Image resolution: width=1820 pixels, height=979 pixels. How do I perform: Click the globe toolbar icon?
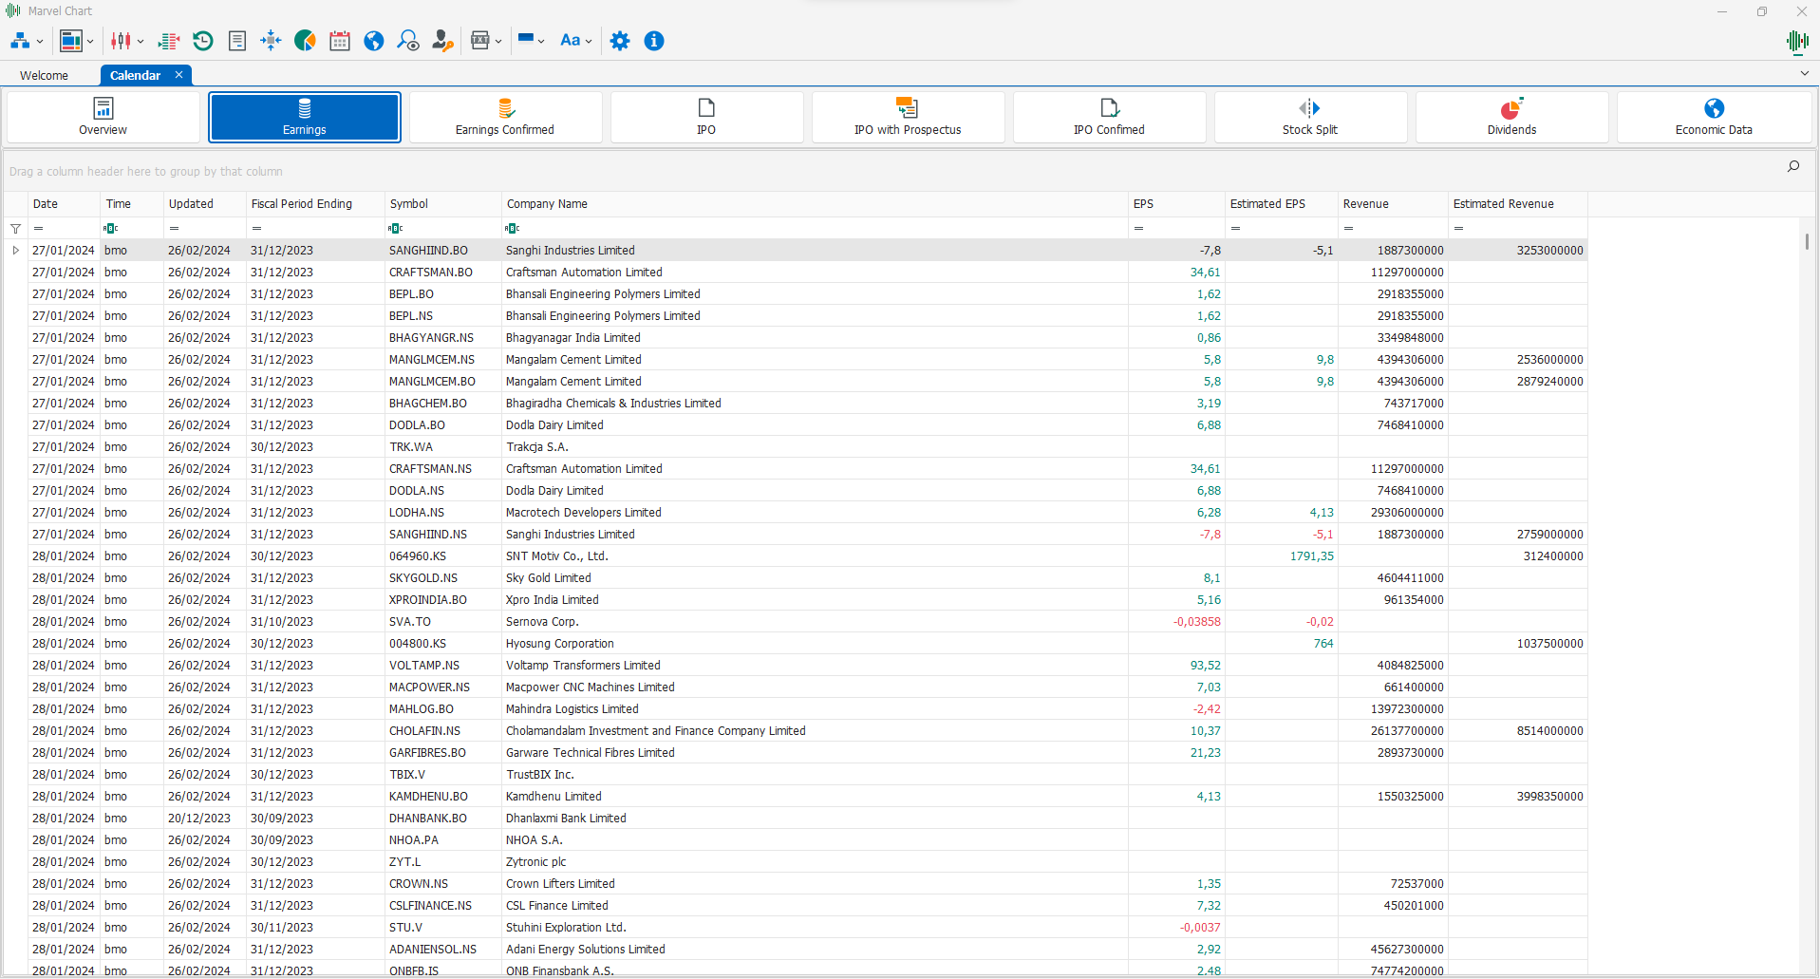point(374,41)
